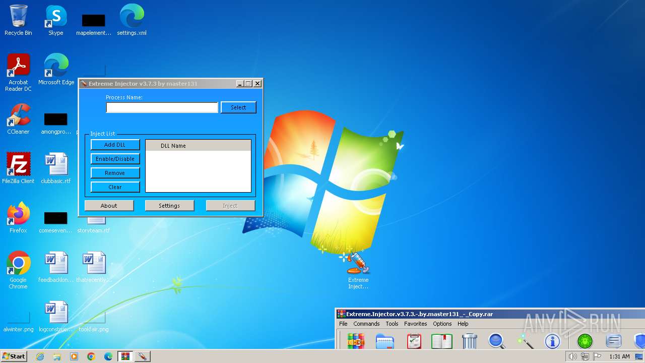Switch to WinRAR taskbar button

tap(125, 356)
